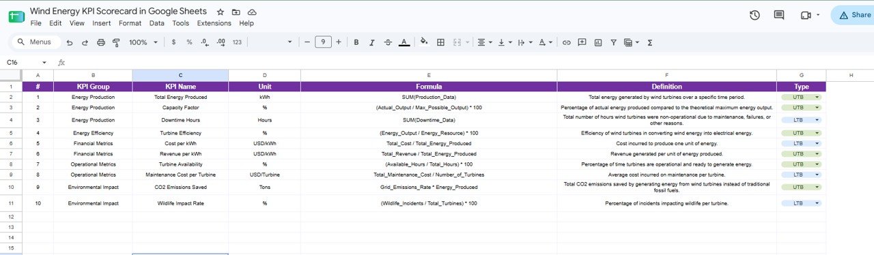This screenshot has width=874, height=255.
Task: Open the text color picker
Action: (x=404, y=42)
